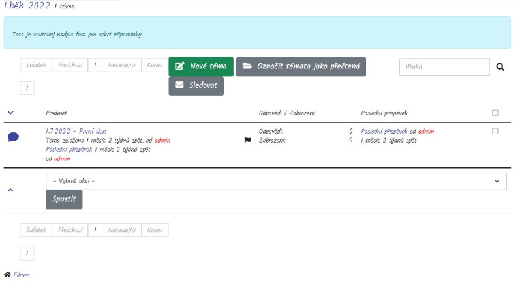Click the home icon next to Fórum
522x282 pixels.
pyautogui.click(x=7, y=275)
